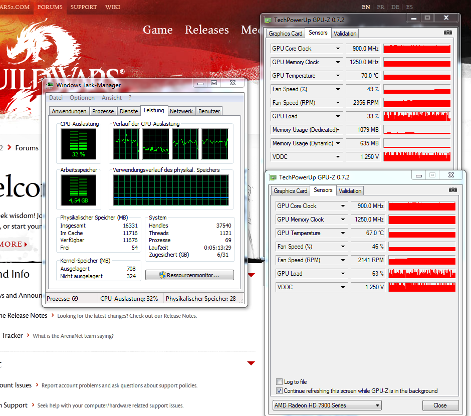The image size is (471, 416).
Task: Click Prozesse: 69 in status bar
Action: click(63, 299)
